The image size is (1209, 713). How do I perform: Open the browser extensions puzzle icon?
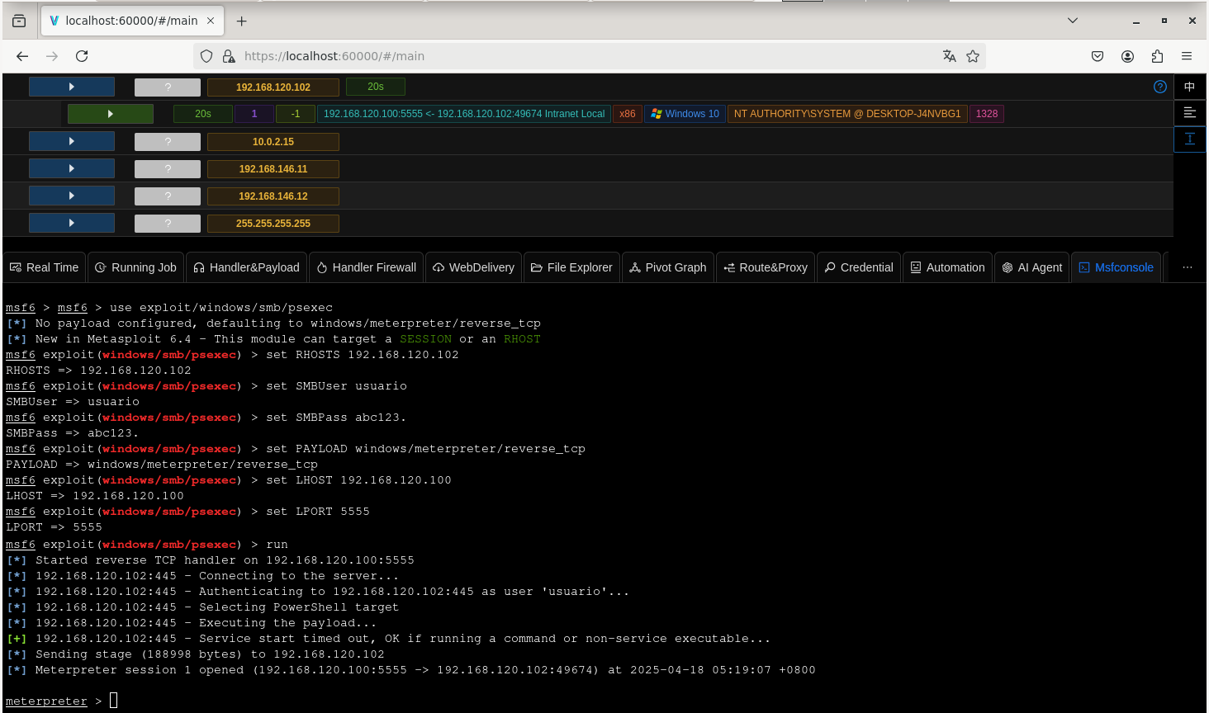click(x=1157, y=56)
